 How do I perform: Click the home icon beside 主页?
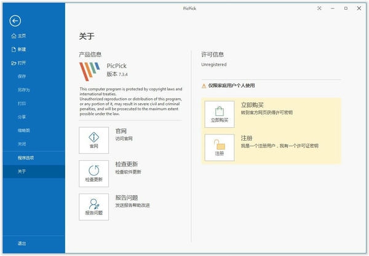pos(14,36)
